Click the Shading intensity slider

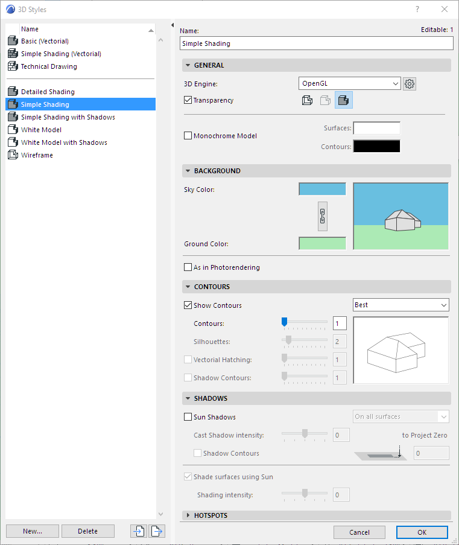pos(305,494)
